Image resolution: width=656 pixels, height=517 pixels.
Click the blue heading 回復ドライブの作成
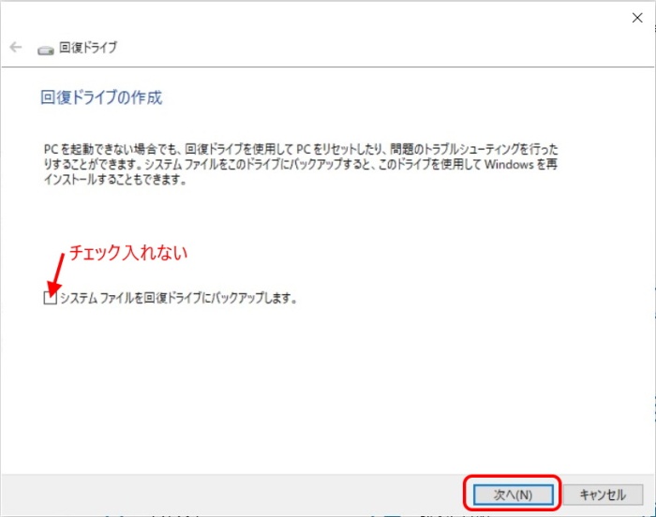101,97
